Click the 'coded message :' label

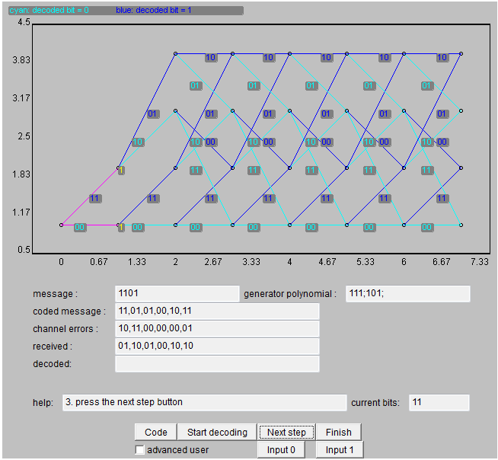pyautogui.click(x=69, y=311)
